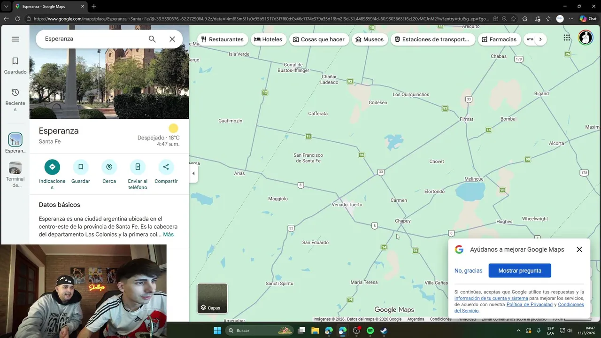Open Política de Privacidad link
Screen dimensions: 601x338
[x=530, y=305]
